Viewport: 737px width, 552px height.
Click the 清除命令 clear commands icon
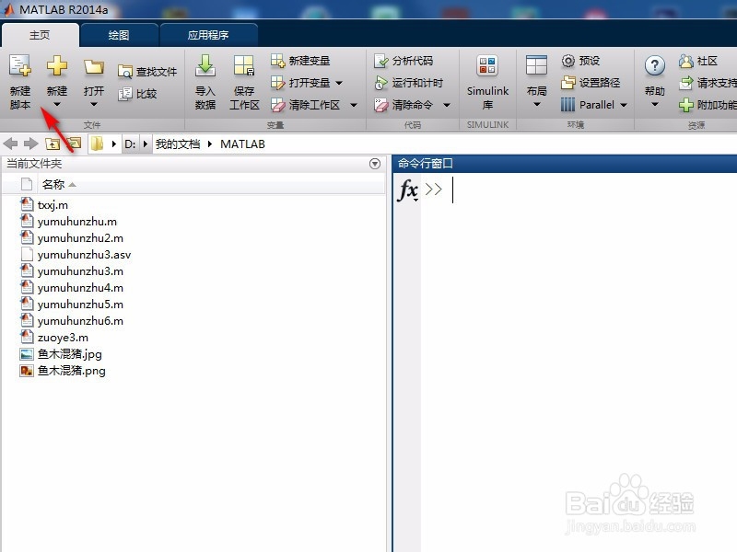(x=380, y=105)
